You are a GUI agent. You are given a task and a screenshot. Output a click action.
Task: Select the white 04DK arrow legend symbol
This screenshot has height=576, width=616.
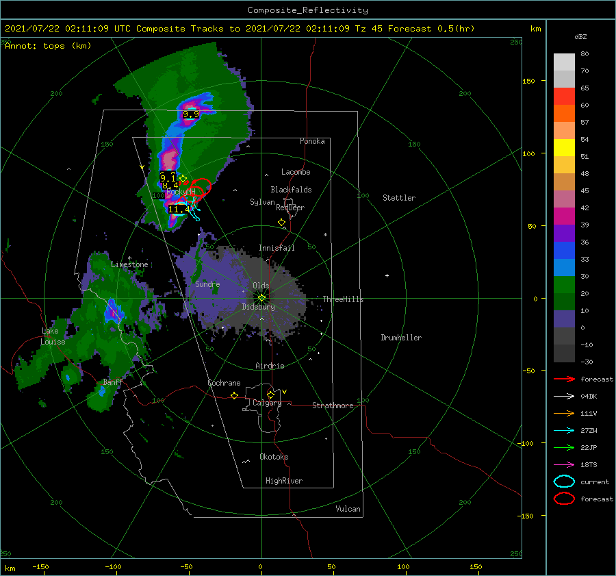click(564, 397)
